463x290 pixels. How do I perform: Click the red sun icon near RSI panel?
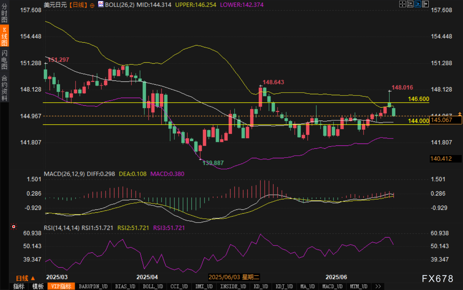tap(13, 227)
